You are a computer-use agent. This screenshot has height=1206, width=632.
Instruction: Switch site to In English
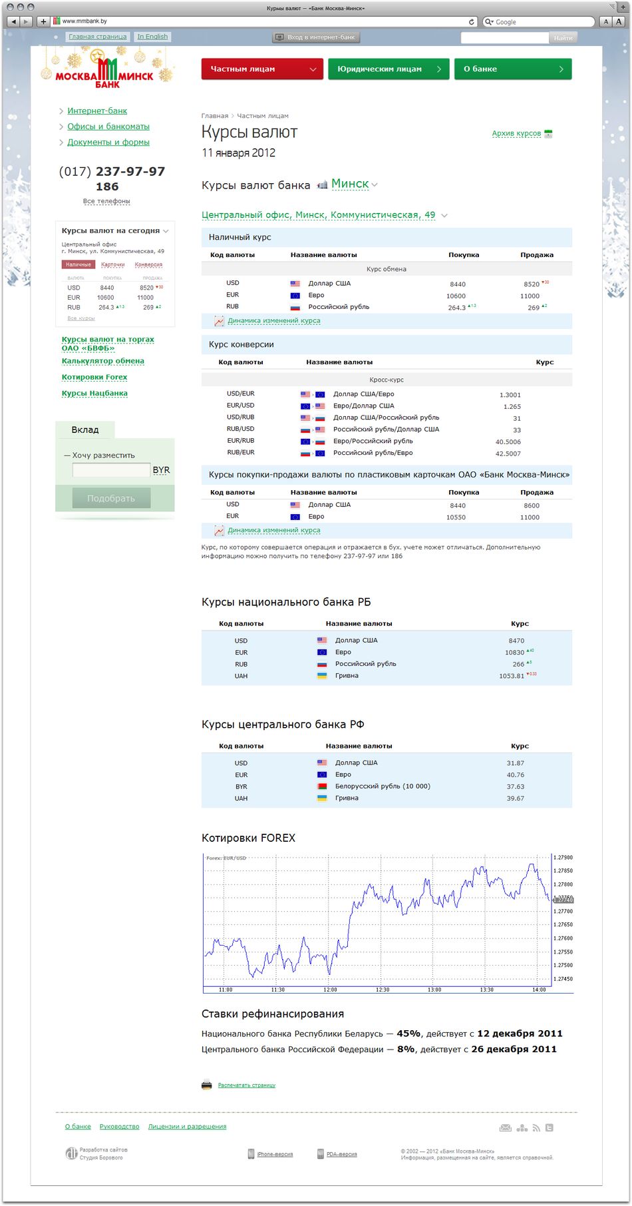[152, 37]
